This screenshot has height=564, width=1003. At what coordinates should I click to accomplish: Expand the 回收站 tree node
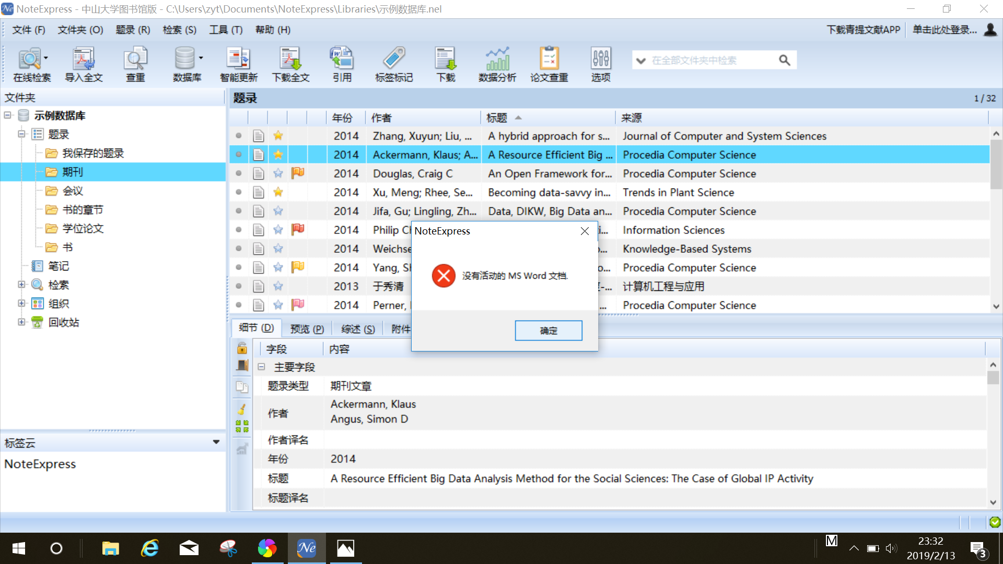coord(21,322)
